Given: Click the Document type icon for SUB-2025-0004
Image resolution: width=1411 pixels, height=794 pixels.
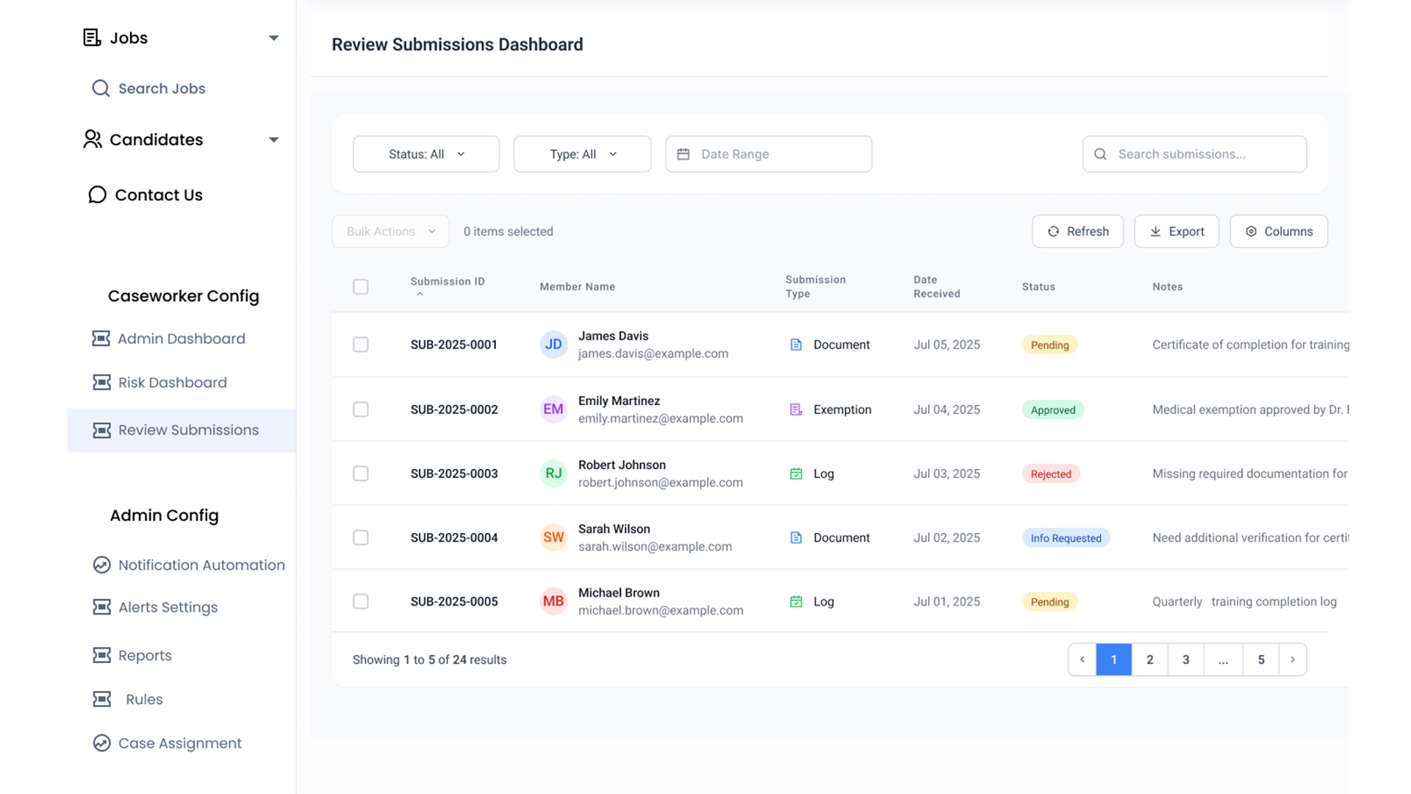Looking at the screenshot, I should click(796, 537).
